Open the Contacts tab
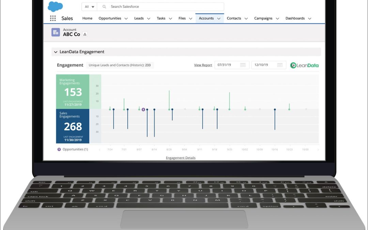 234,18
